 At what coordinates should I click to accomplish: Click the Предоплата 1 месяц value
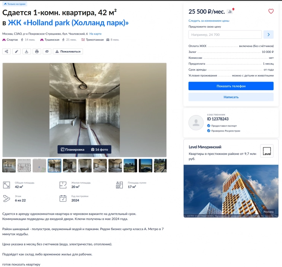tap(268, 64)
